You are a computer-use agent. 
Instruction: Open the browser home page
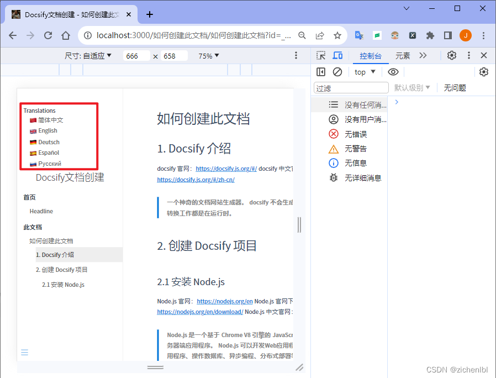click(66, 35)
